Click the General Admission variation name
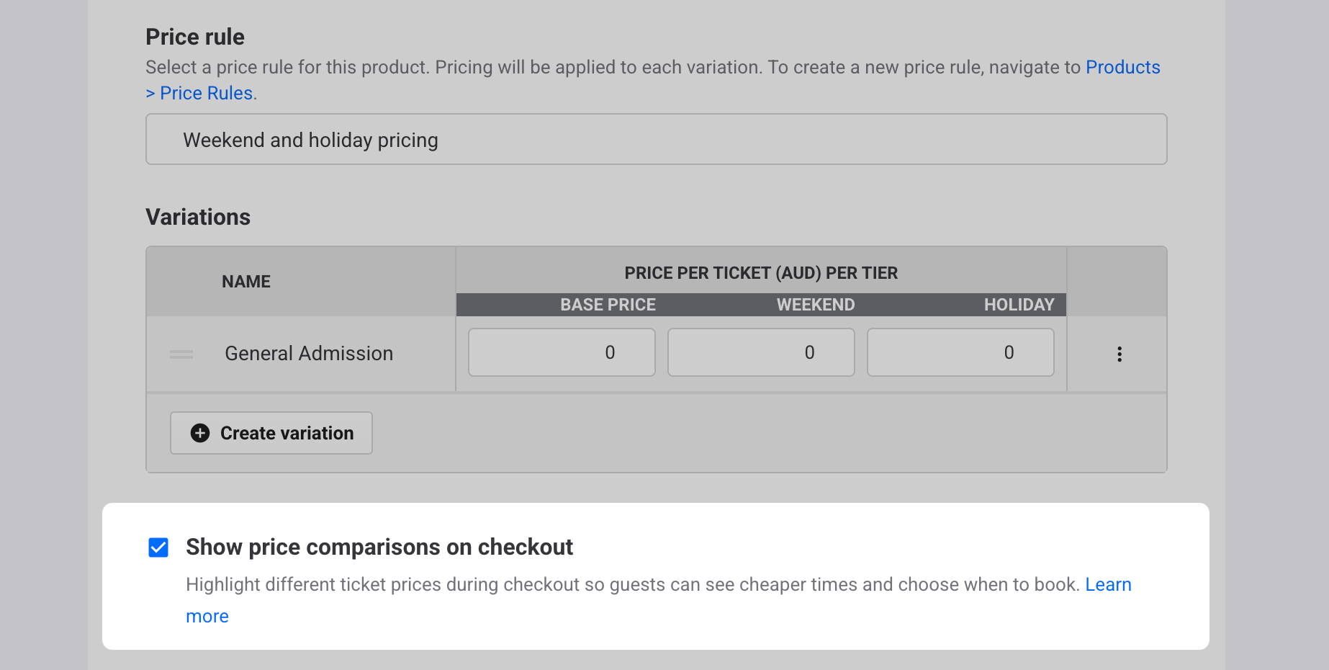Viewport: 1329px width, 670px height. 309,354
